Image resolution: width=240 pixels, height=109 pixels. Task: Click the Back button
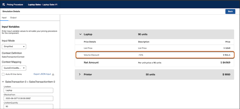click(x=230, y=11)
